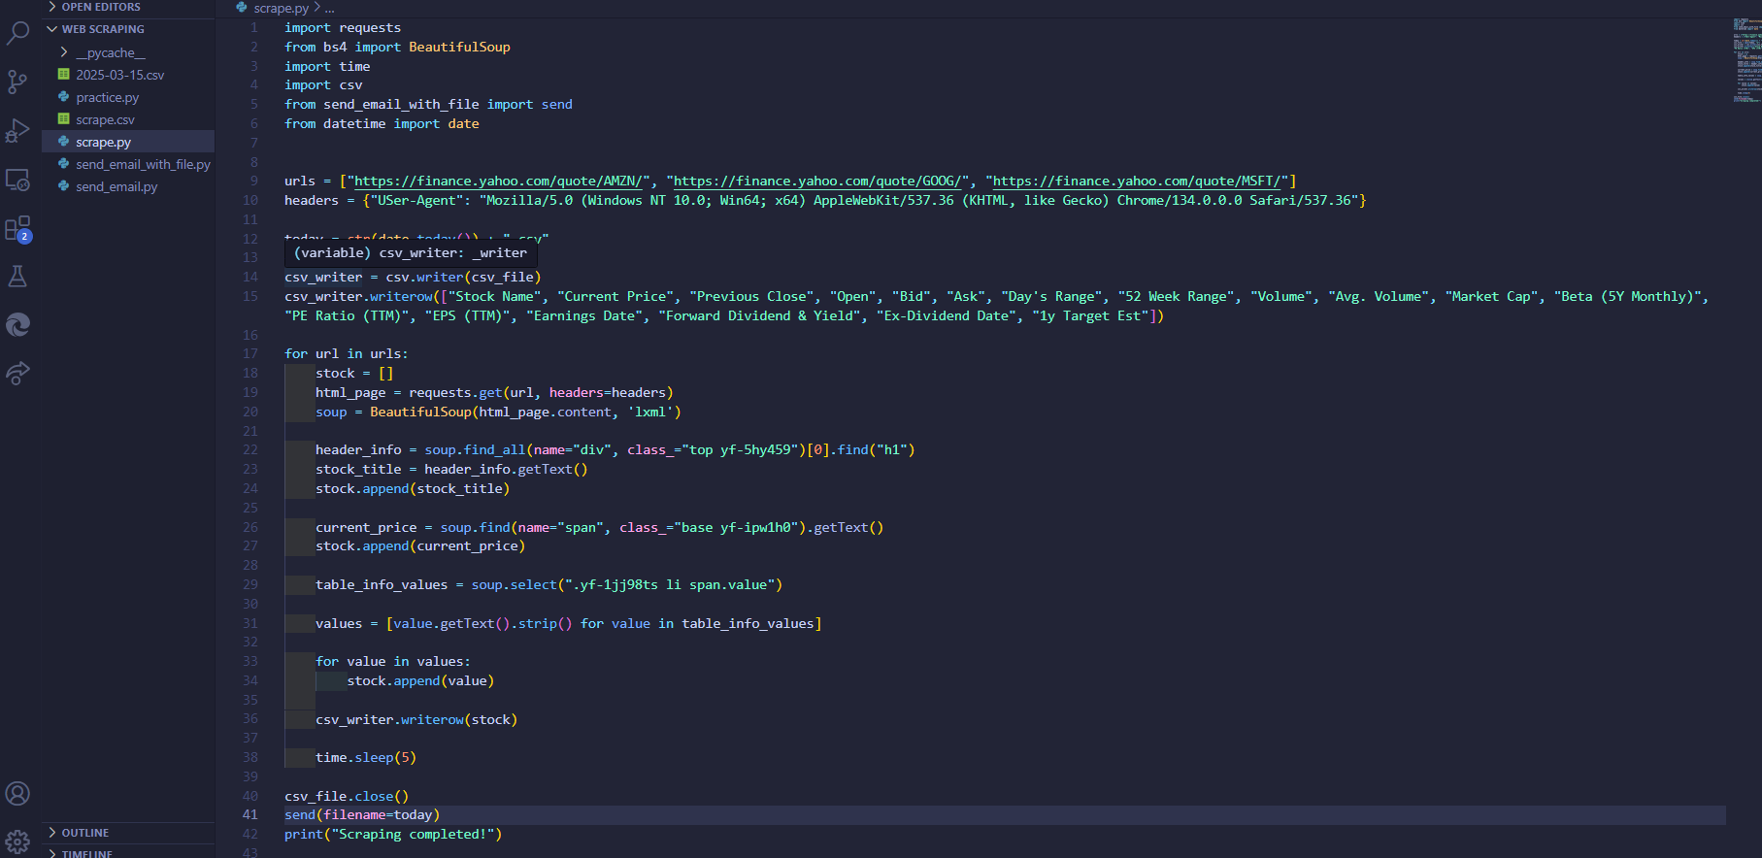Screen dimensions: 1762x858
Task: Open send_email.py in the explorer
Action: [x=116, y=186]
